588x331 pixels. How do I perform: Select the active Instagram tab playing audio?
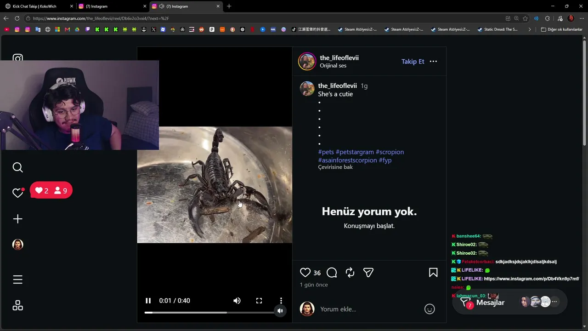click(185, 6)
